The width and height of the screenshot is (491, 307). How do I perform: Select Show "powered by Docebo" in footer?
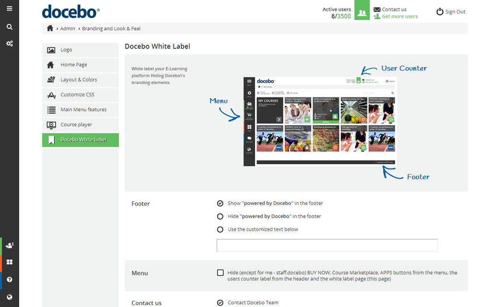(220, 203)
